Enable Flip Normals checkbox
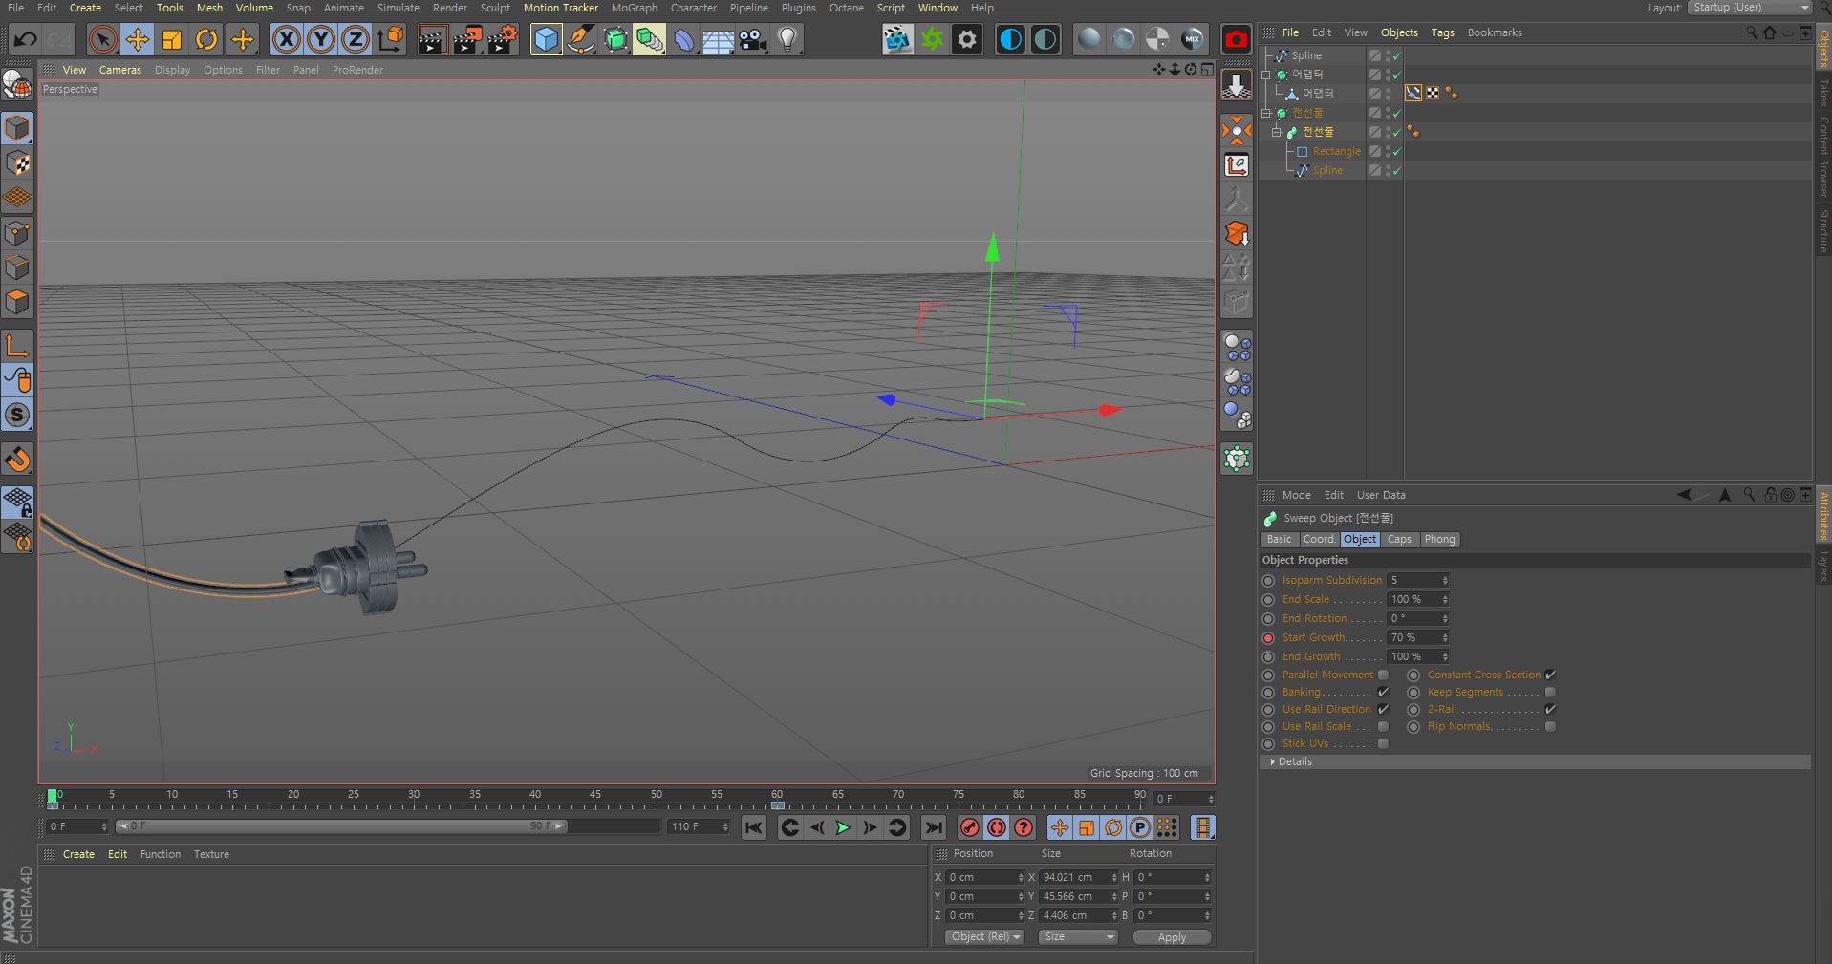Image resolution: width=1832 pixels, height=964 pixels. tap(1550, 726)
